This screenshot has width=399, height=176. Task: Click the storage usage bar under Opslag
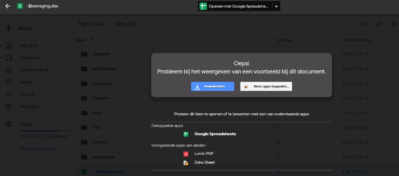[40, 131]
